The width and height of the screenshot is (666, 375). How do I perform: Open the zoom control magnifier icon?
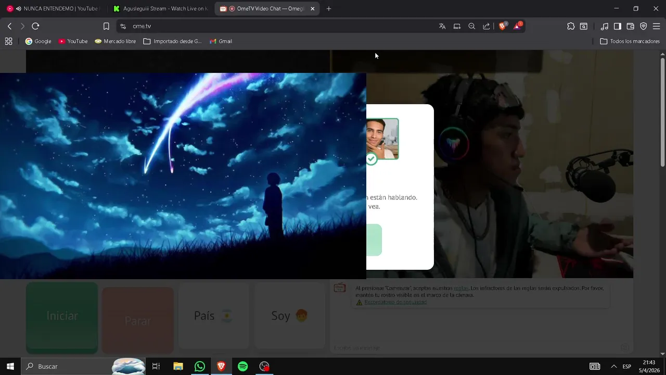click(x=472, y=26)
